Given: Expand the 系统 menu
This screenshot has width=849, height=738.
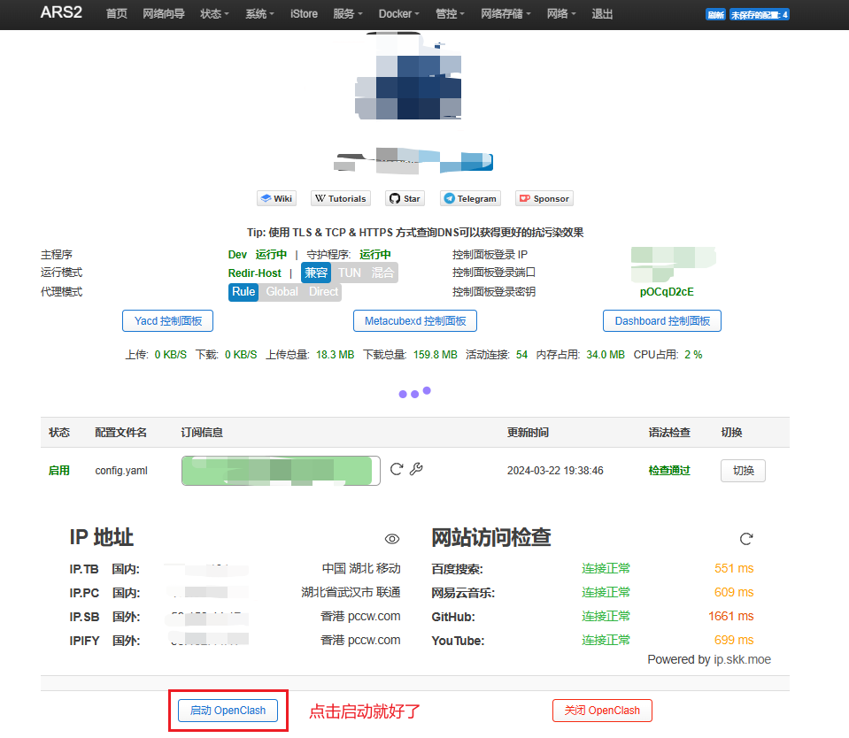Looking at the screenshot, I should point(260,14).
